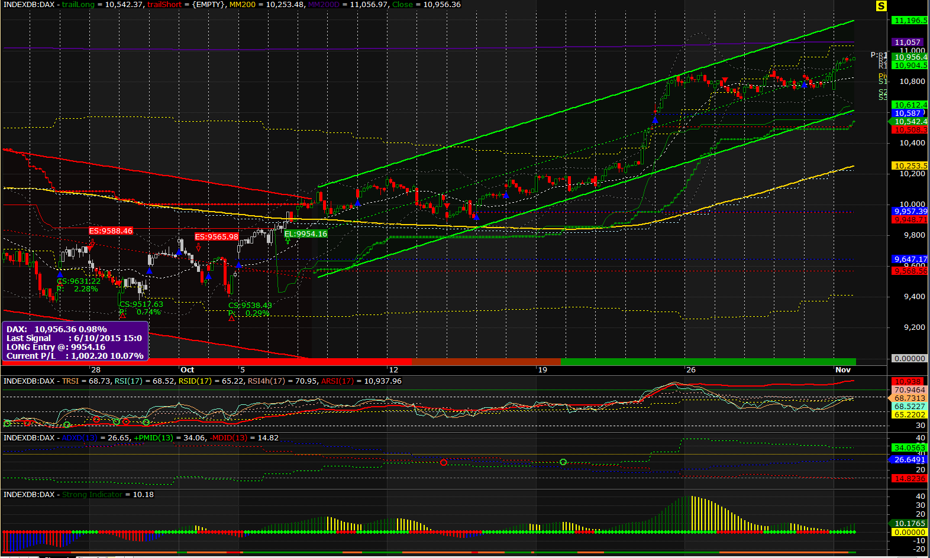
Task: Click the 'Close' title in the chart header
Action: pyautogui.click(x=402, y=4)
